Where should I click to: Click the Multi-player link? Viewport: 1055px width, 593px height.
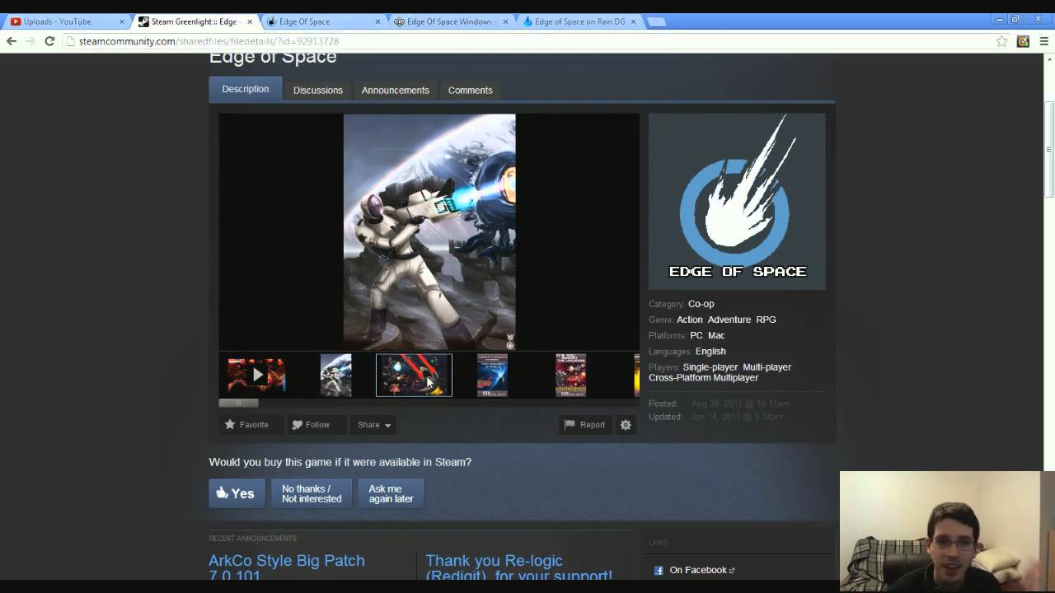767,367
